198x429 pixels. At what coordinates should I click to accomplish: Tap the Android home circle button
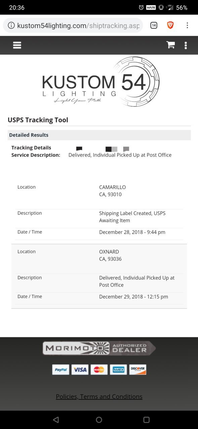99,420
